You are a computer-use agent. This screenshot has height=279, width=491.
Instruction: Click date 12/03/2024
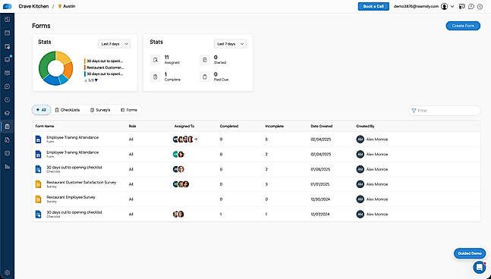320,215
